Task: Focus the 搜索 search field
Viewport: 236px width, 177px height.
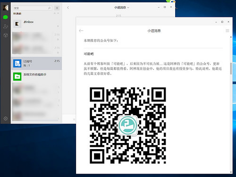Action: click(33, 8)
